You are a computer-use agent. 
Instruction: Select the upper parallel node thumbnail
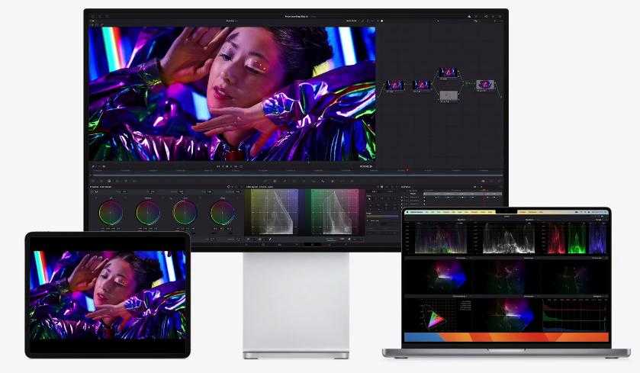[448, 73]
